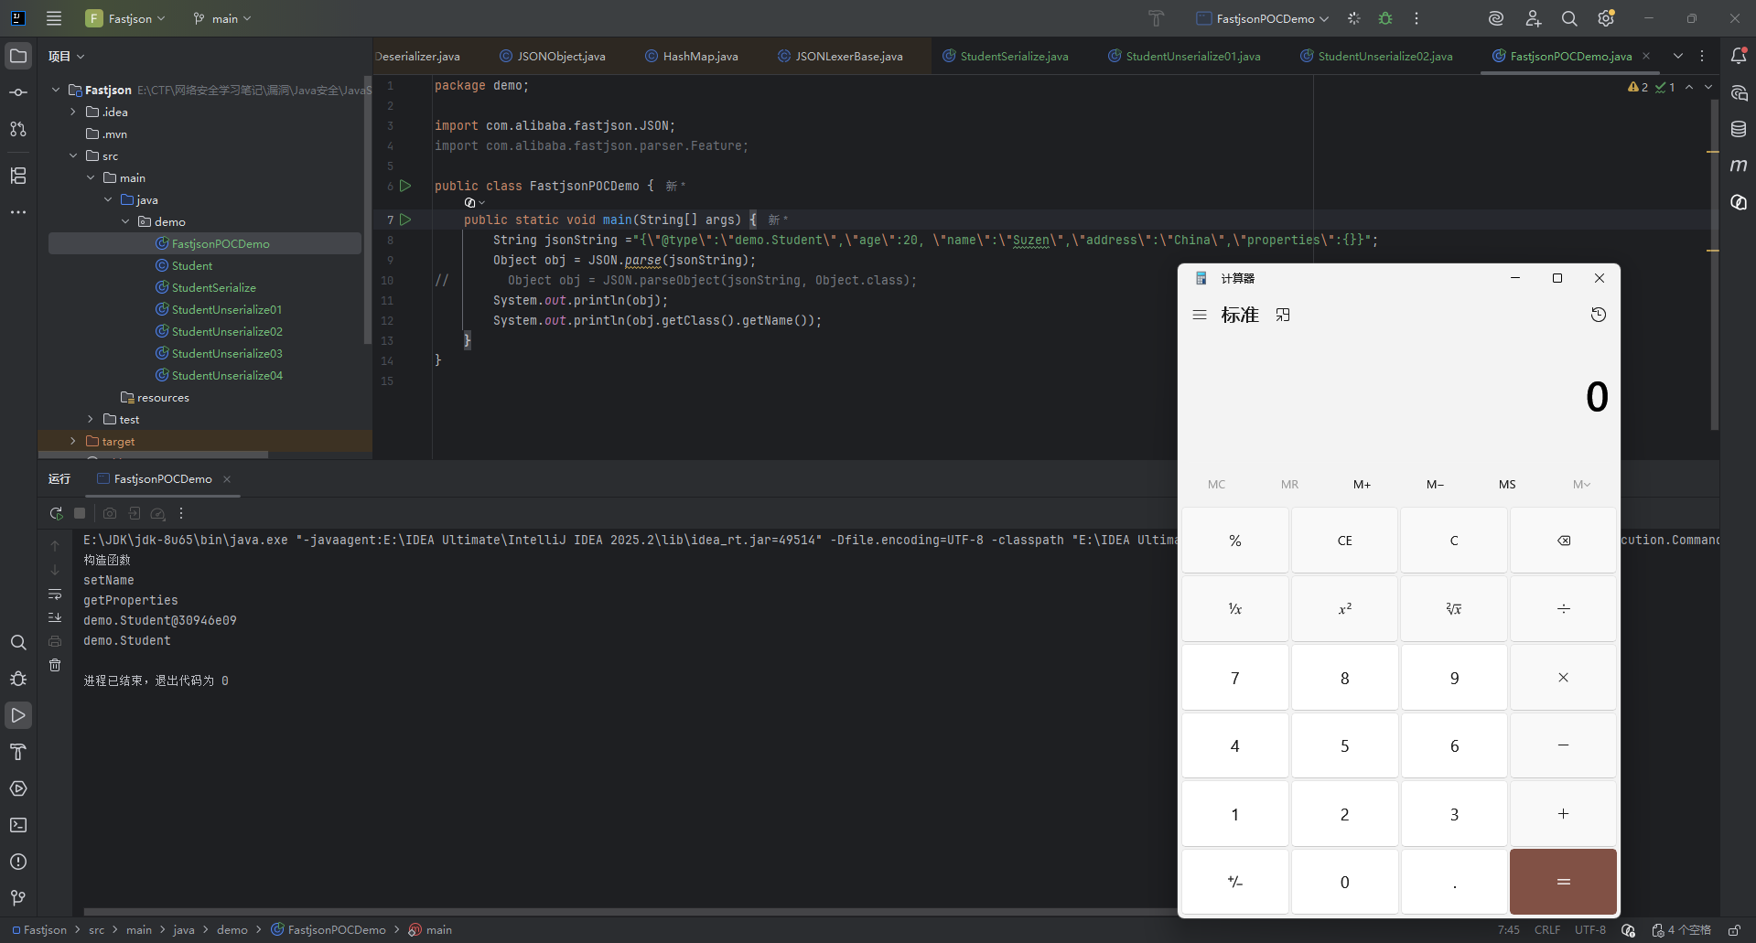Screen dimensions: 1756x943
Task: Click the Calculator divide key
Action: tap(1564, 609)
